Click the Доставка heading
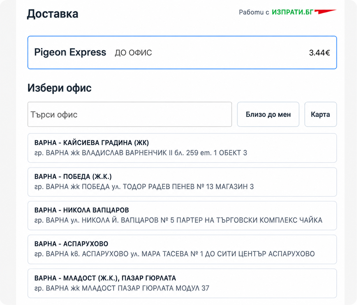The image size is (357, 305). (53, 14)
